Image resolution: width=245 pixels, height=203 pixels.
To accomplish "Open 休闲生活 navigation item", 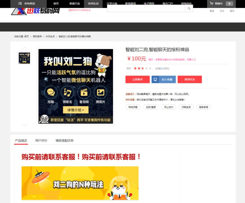I will tap(93, 3).
